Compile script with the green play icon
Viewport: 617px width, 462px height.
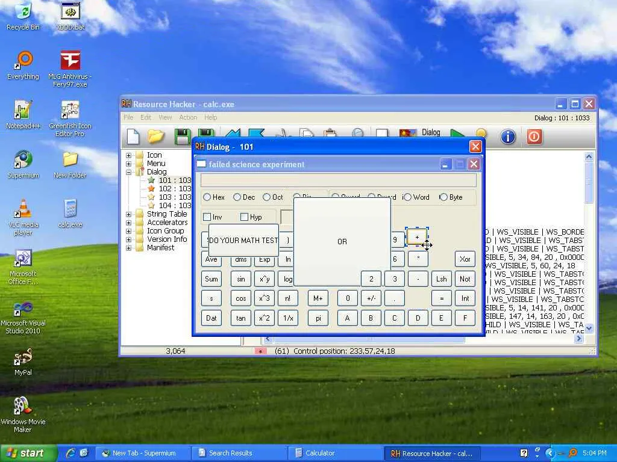(457, 134)
